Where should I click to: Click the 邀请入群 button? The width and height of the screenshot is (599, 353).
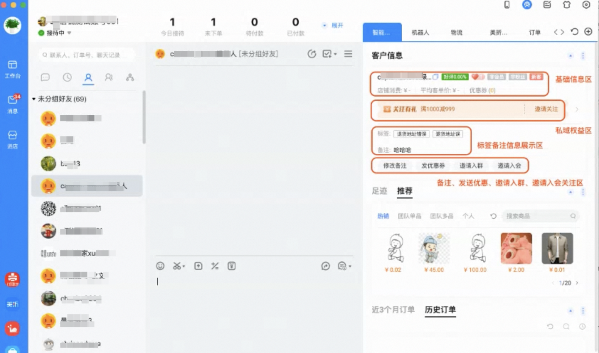471,165
